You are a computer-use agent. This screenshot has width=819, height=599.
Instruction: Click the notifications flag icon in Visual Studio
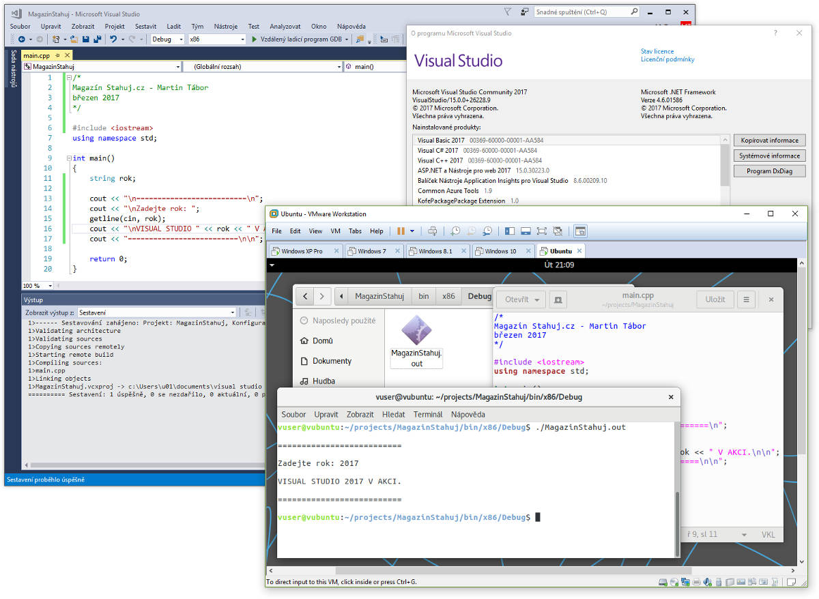[508, 12]
